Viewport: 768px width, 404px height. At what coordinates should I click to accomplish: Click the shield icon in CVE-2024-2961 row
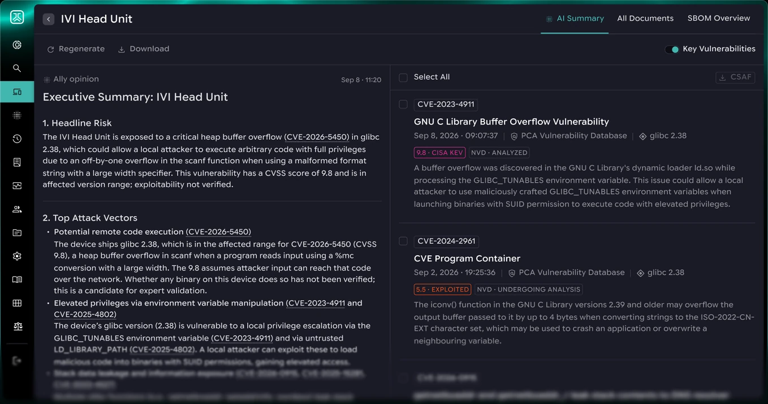(512, 273)
